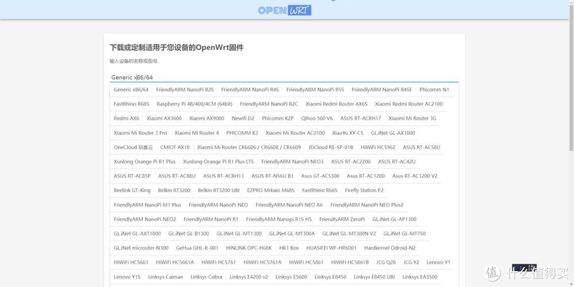Select Qihoo 360 V6 entry
The width and height of the screenshot is (574, 287).
pyautogui.click(x=317, y=118)
